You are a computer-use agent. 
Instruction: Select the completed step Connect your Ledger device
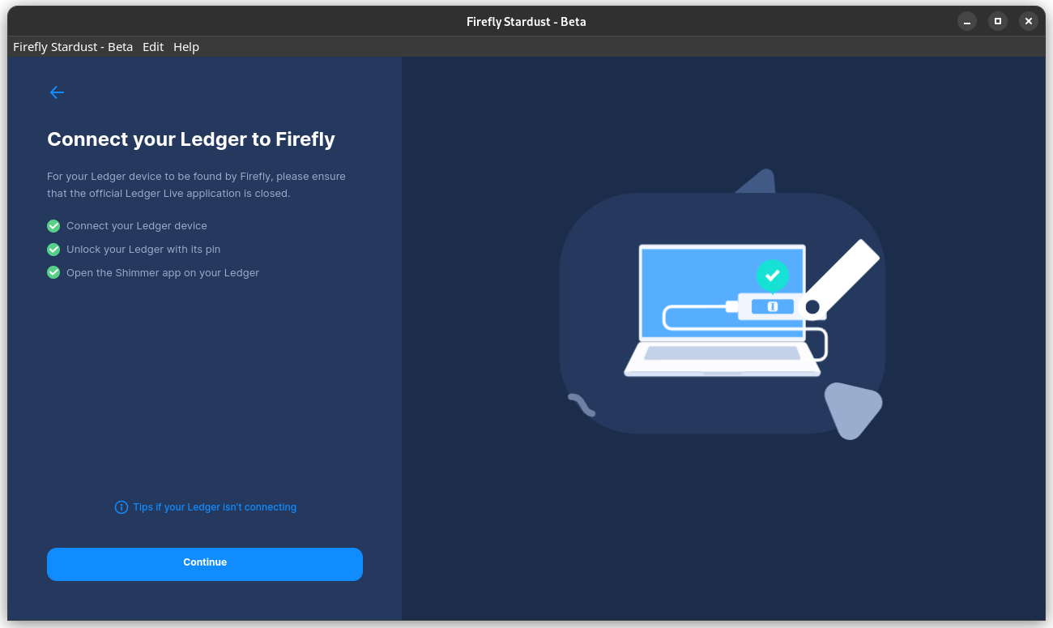136,225
